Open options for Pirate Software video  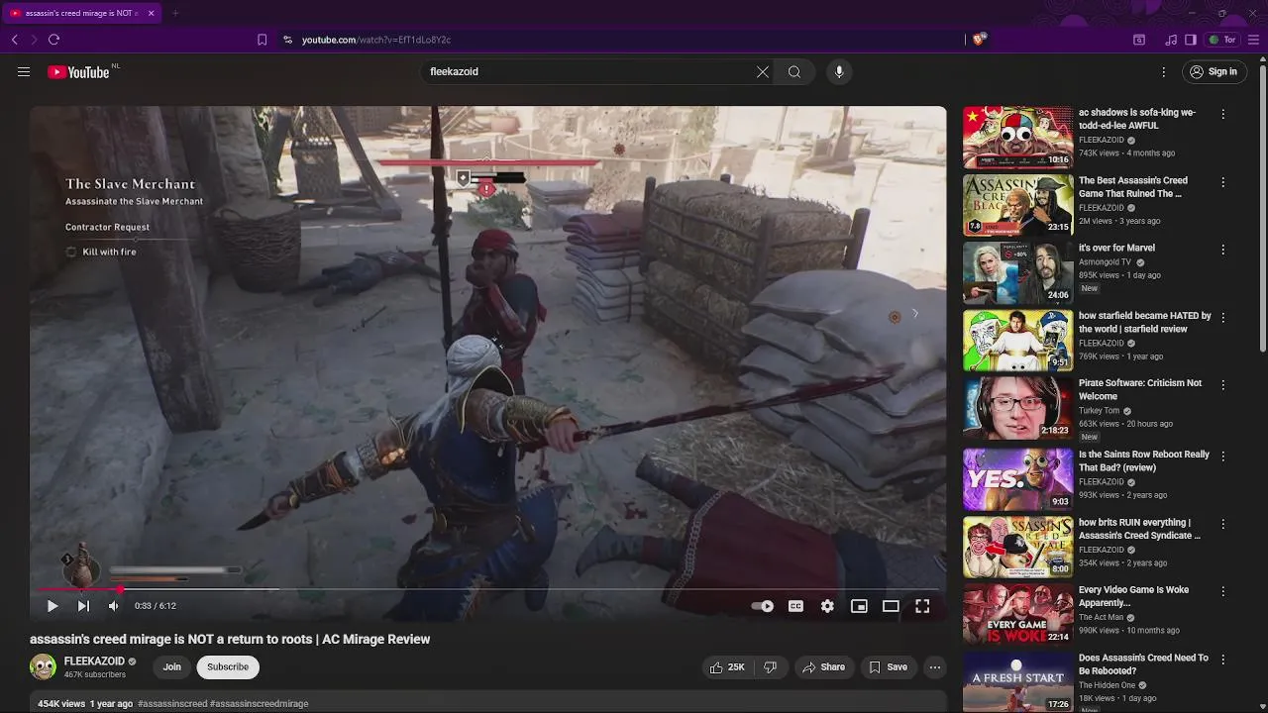coord(1222,384)
